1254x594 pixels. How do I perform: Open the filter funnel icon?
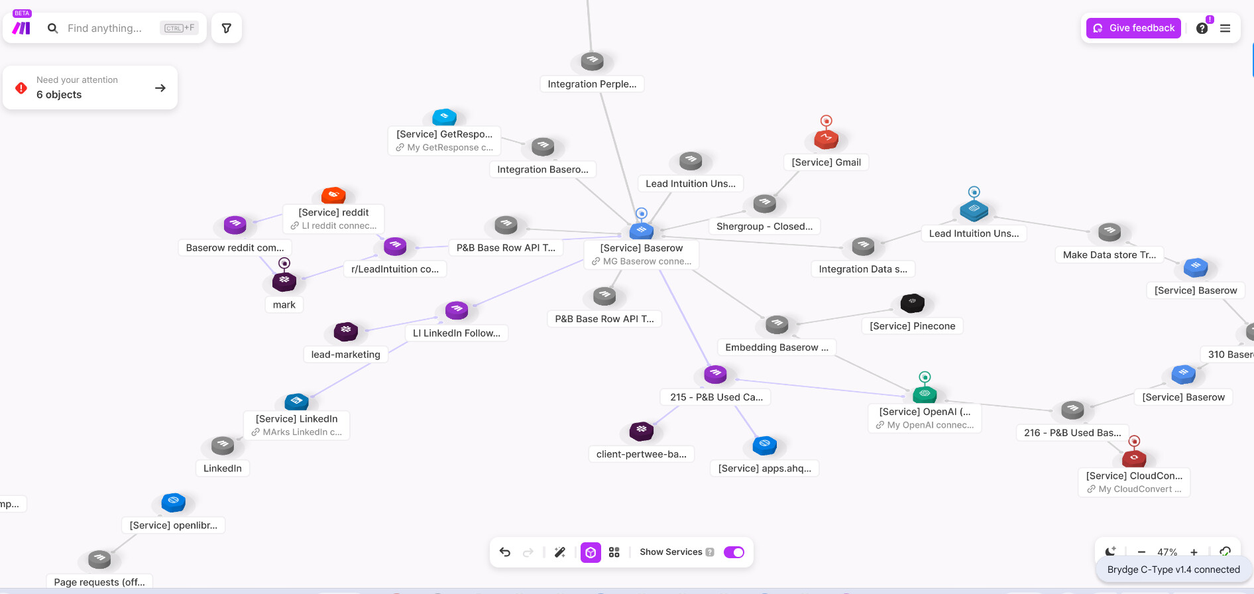[x=227, y=28]
